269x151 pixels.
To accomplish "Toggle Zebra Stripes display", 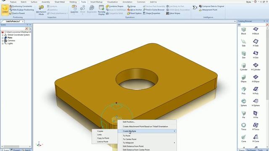I will click(173, 13).
